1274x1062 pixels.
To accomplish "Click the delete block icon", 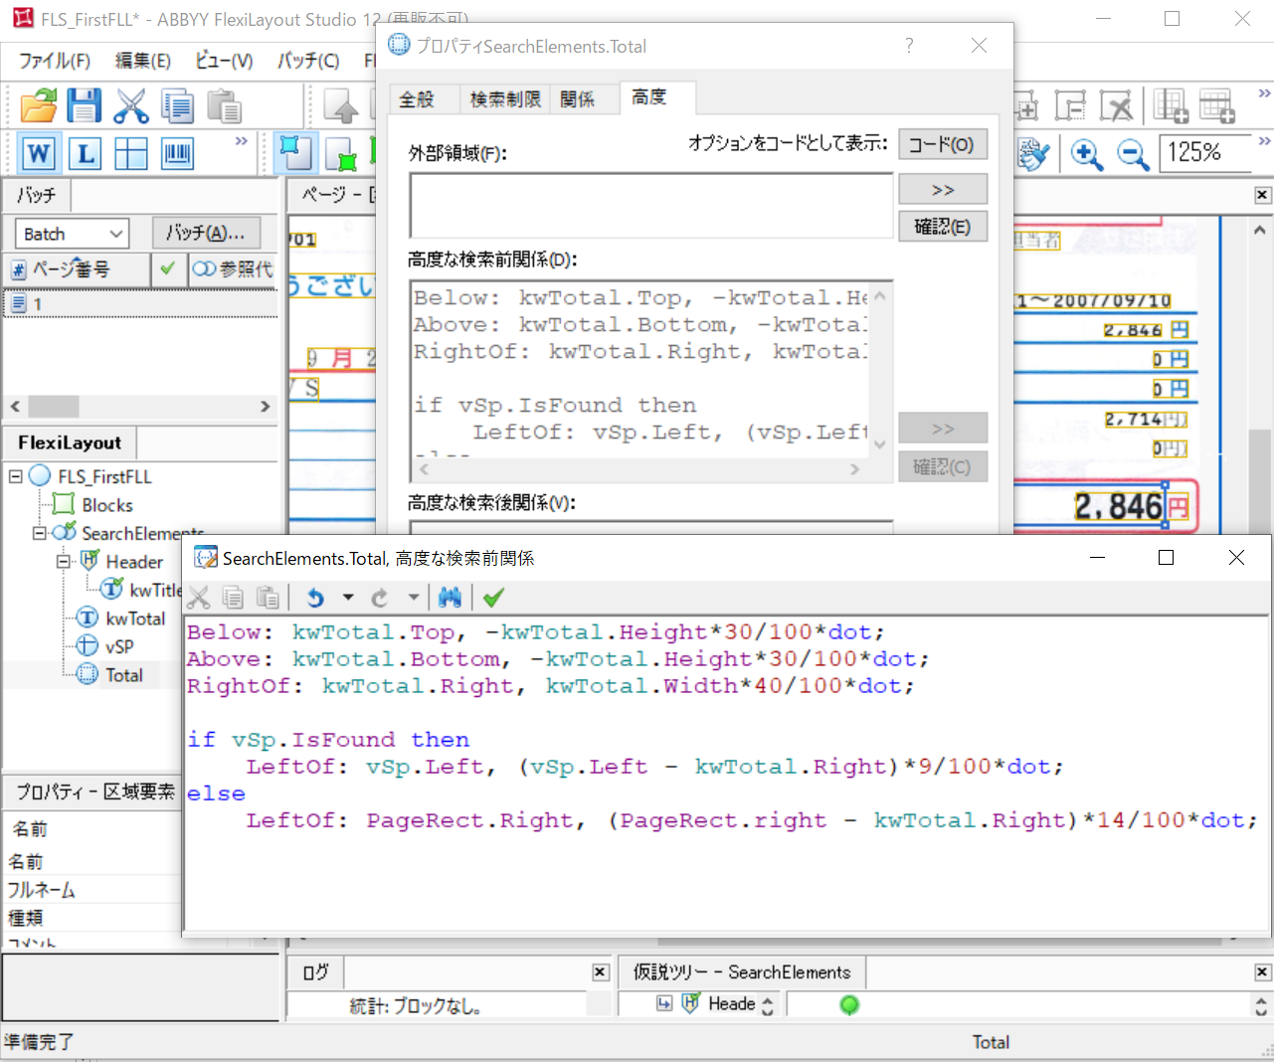I will pyautogui.click(x=1116, y=105).
